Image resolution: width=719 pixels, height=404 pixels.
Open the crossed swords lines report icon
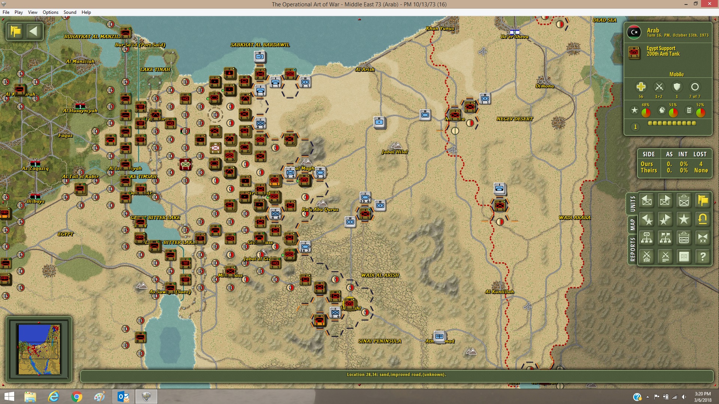tap(665, 257)
